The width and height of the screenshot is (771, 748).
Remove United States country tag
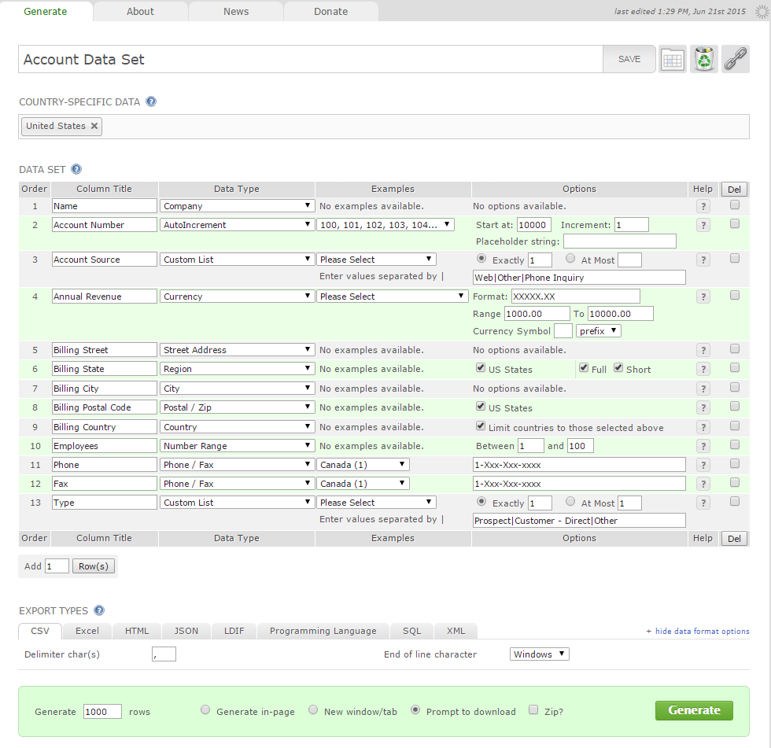pyautogui.click(x=94, y=126)
